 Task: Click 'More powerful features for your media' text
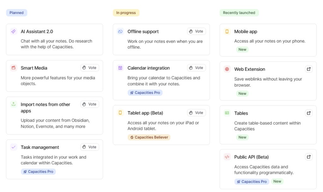click(x=58, y=81)
